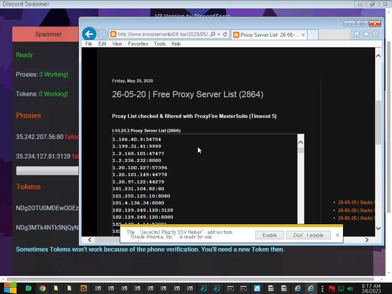Image resolution: width=392 pixels, height=294 pixels.
Task: Open the green chat app taskbar icon
Action: click(x=28, y=288)
